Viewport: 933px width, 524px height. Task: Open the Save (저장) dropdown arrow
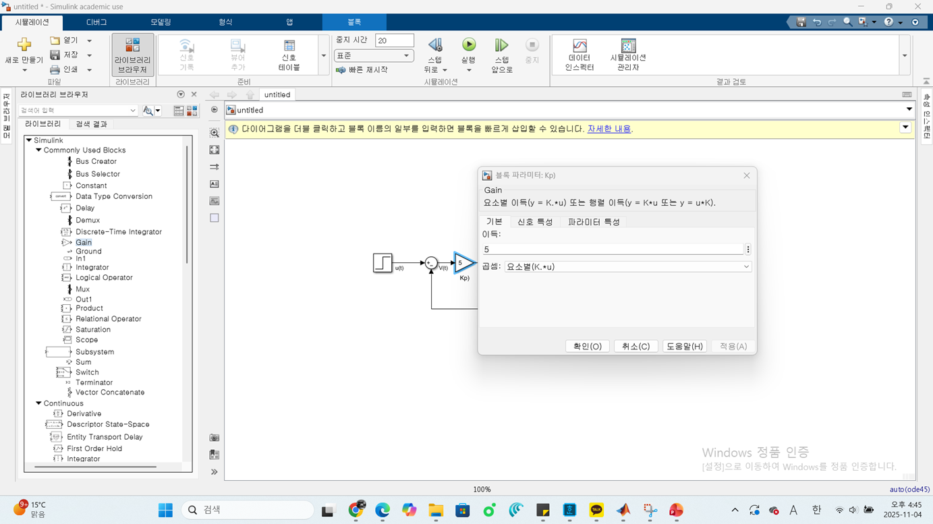[x=89, y=55]
